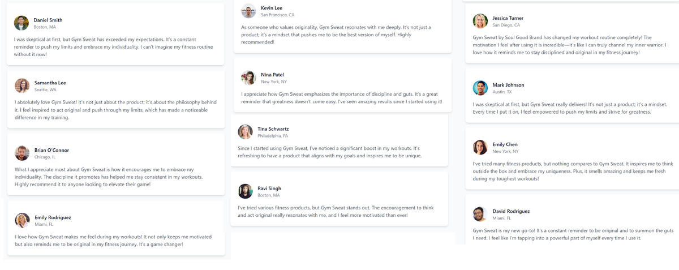Click Mark Johnson's profile picture
This screenshot has width=679, height=270.
point(480,88)
